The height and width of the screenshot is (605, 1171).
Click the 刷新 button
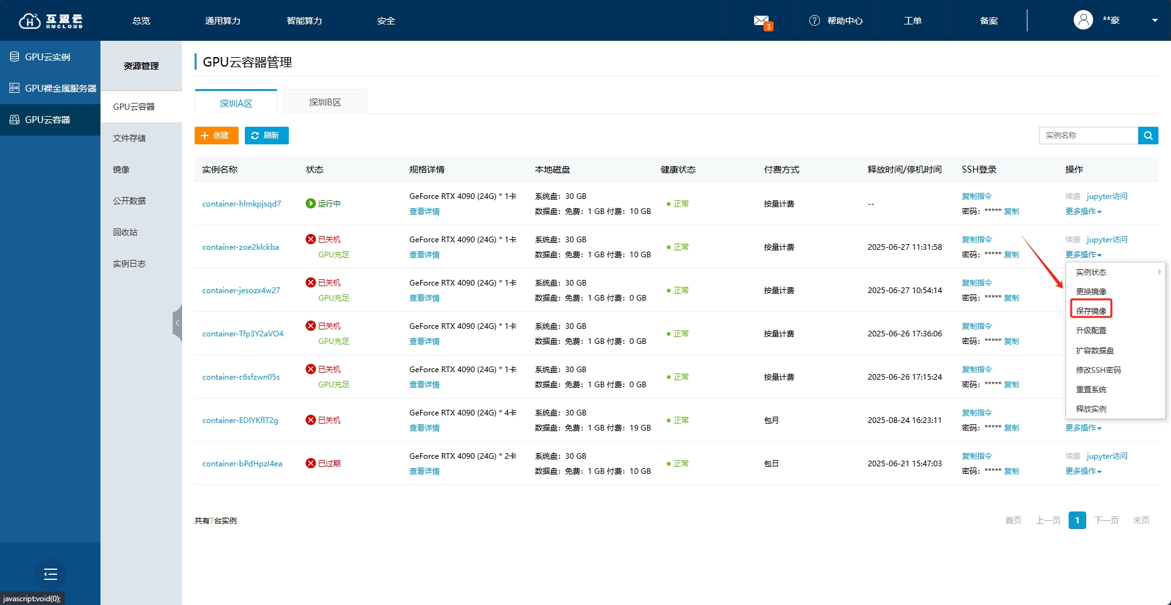(267, 136)
